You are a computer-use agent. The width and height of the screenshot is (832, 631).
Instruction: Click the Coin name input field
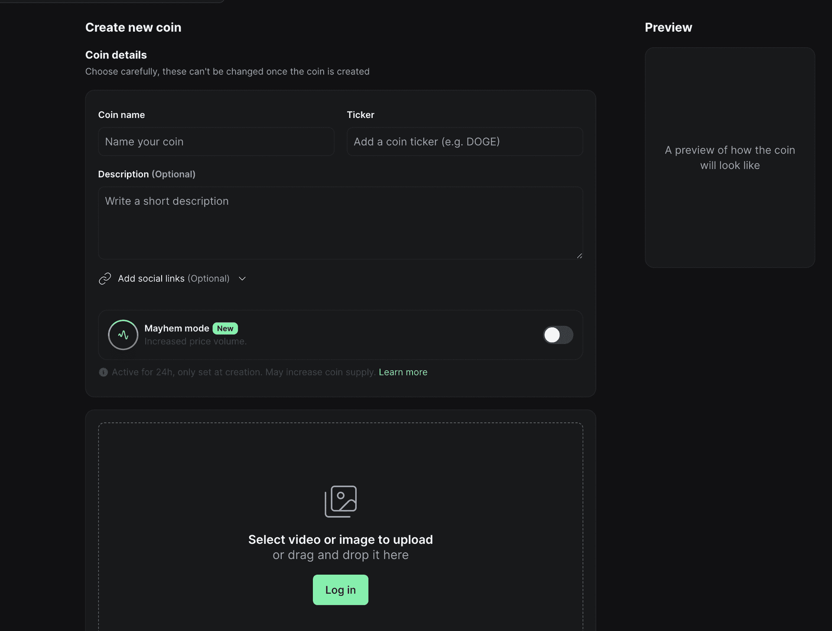coord(216,141)
